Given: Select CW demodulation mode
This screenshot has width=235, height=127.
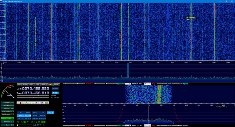Looking at the screenshot, I should click(51, 84).
